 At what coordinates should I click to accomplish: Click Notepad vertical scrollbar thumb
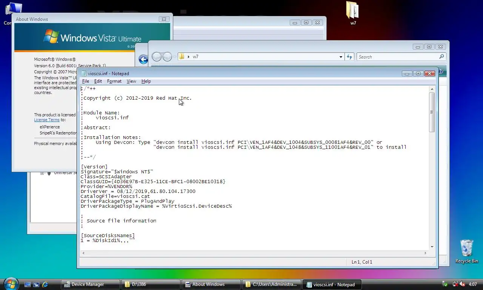[432, 112]
